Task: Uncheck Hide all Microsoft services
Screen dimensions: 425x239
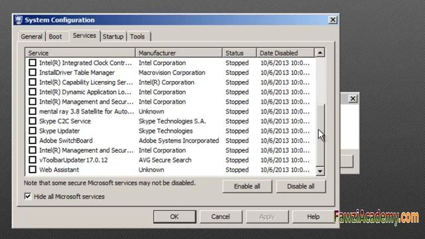Action: (x=28, y=197)
